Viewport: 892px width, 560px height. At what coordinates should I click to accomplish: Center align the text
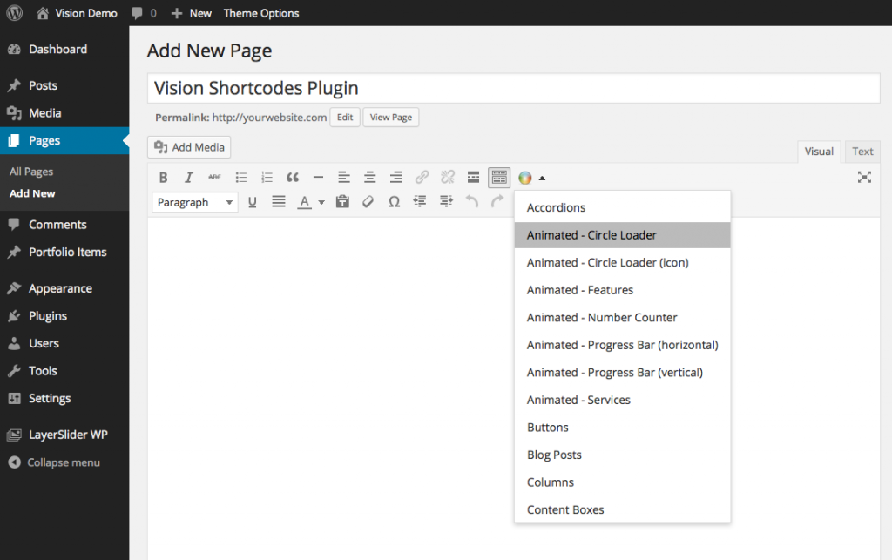[x=369, y=178]
